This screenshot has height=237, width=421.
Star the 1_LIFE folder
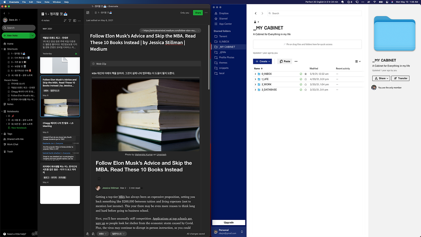[x=306, y=79]
